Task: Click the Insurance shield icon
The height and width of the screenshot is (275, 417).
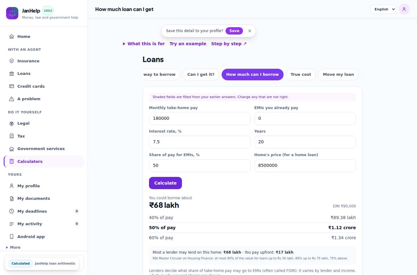Action: coord(12,61)
